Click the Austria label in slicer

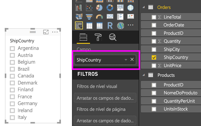(x=25, y=55)
